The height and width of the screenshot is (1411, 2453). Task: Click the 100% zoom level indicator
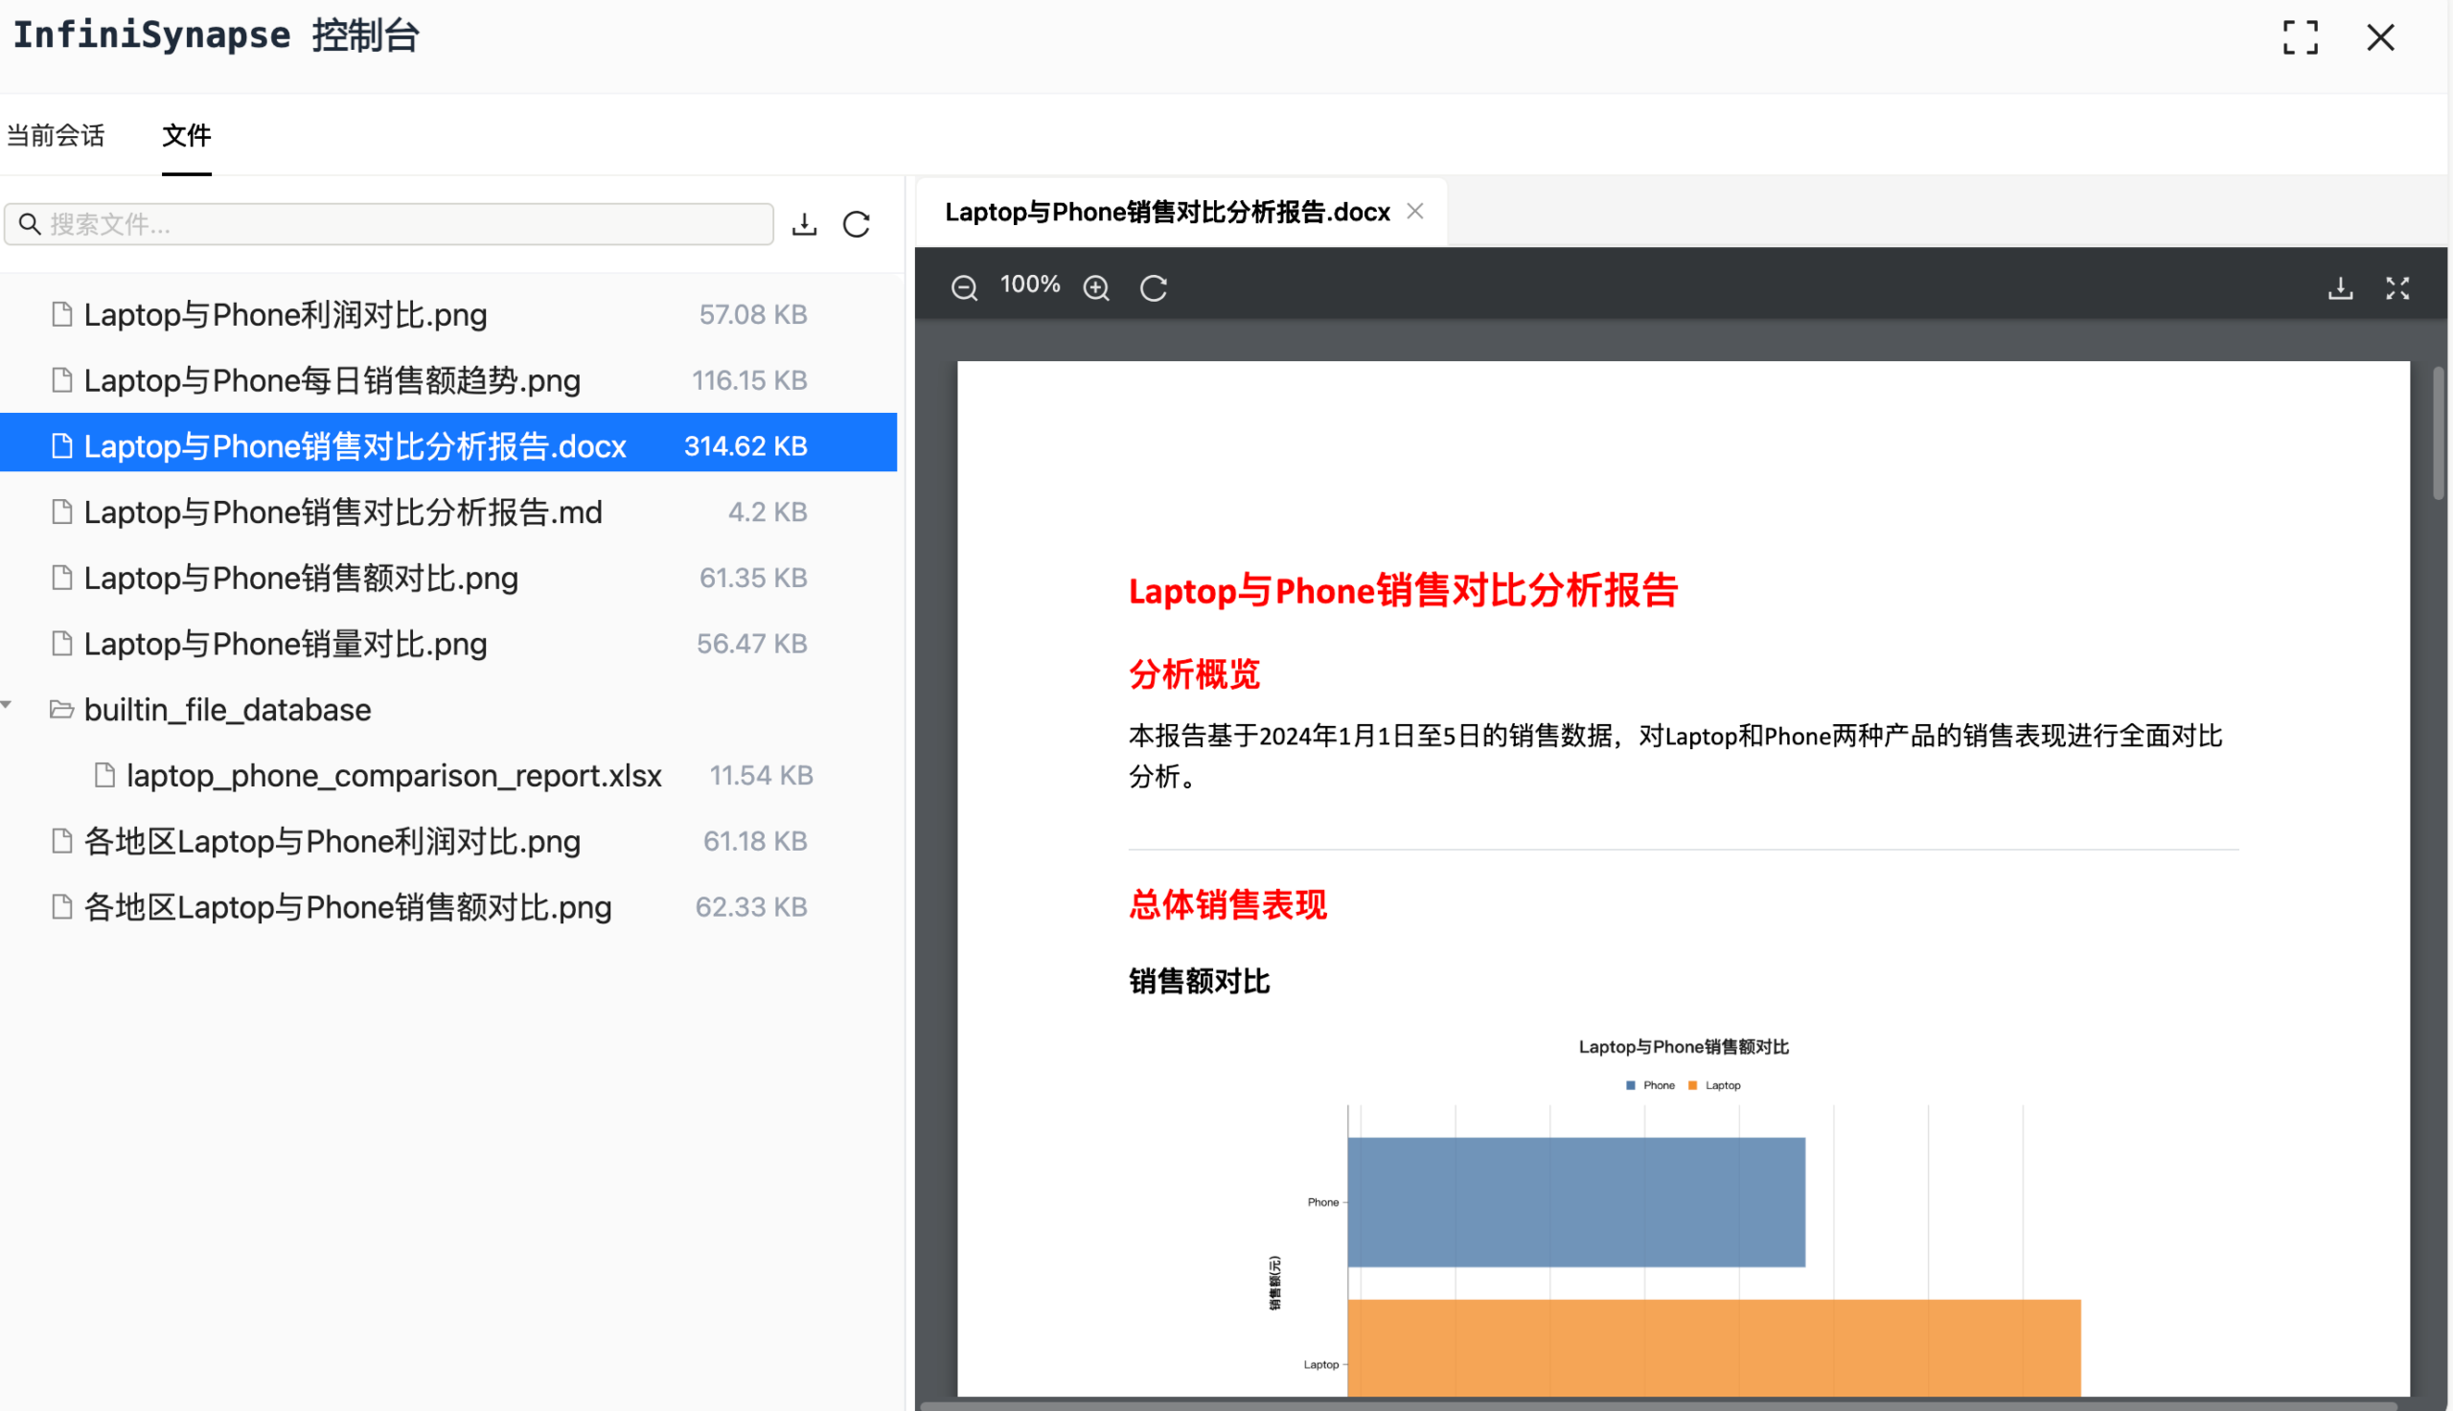point(1029,284)
